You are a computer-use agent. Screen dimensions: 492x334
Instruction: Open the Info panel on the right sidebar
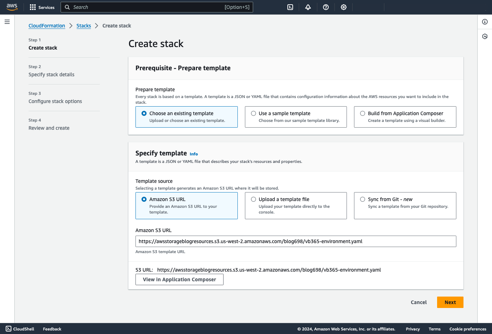click(485, 22)
